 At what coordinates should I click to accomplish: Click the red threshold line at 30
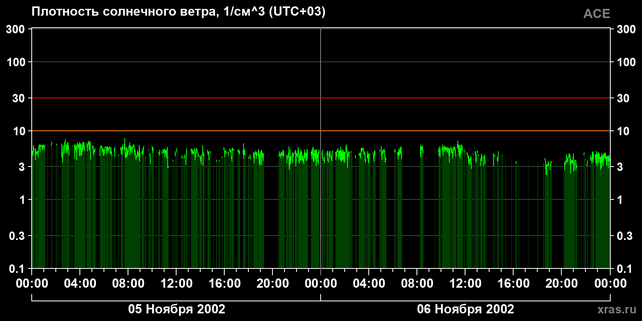click(x=321, y=98)
